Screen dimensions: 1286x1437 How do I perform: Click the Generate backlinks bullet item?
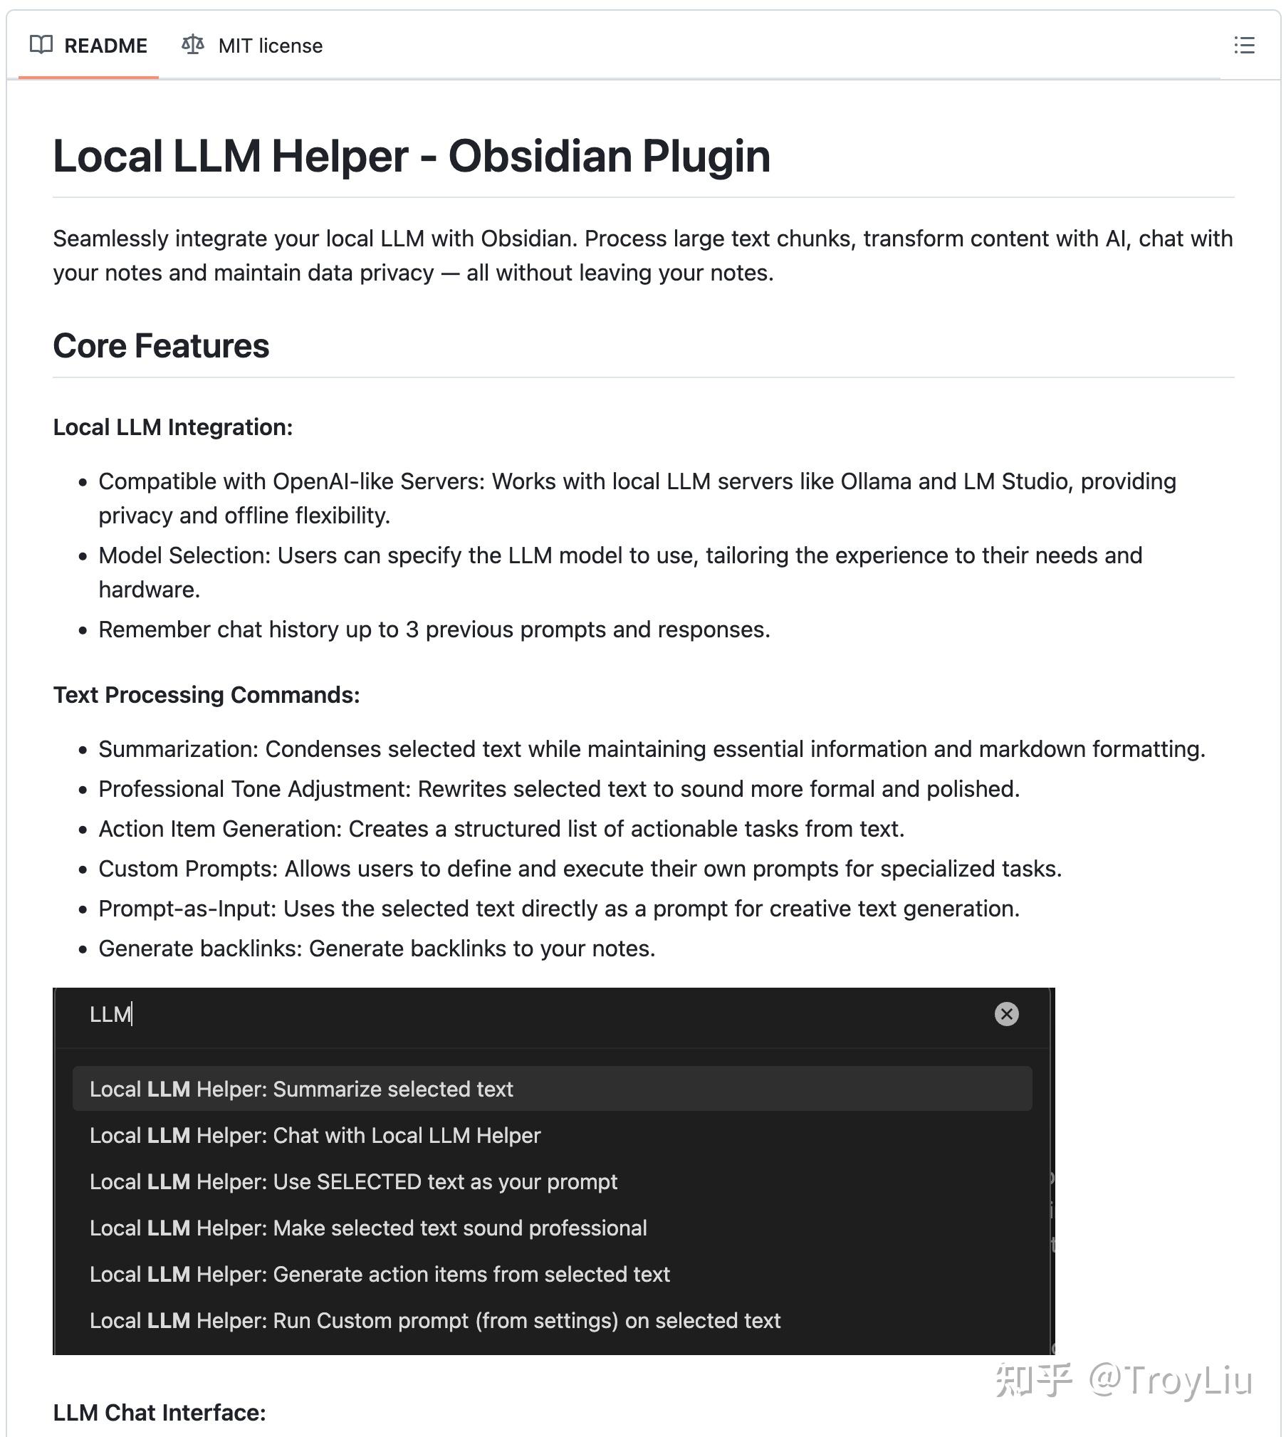[377, 949]
